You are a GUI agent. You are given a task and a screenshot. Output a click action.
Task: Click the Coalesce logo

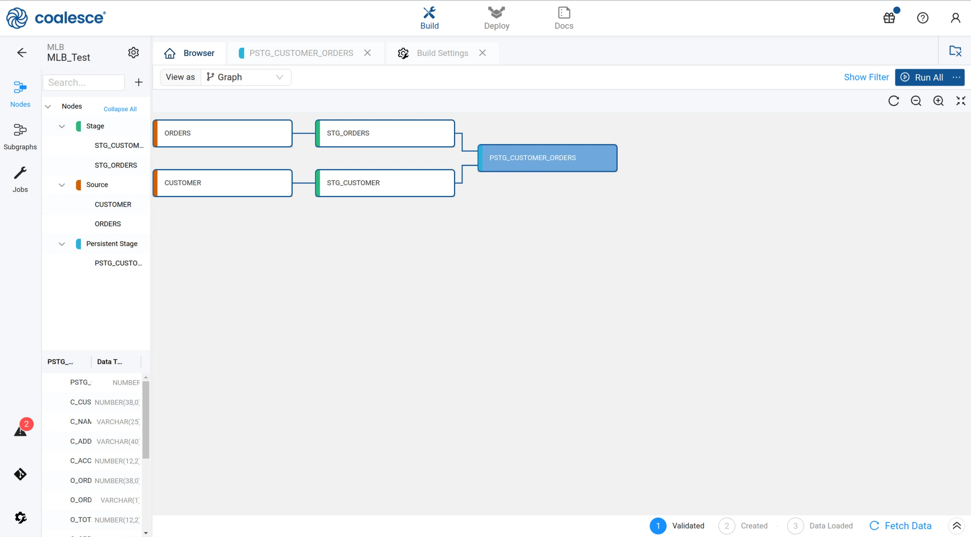[56, 18]
